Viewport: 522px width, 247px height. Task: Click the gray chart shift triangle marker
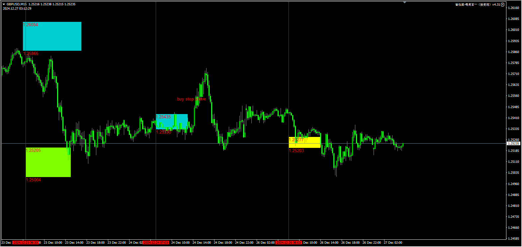404,2
